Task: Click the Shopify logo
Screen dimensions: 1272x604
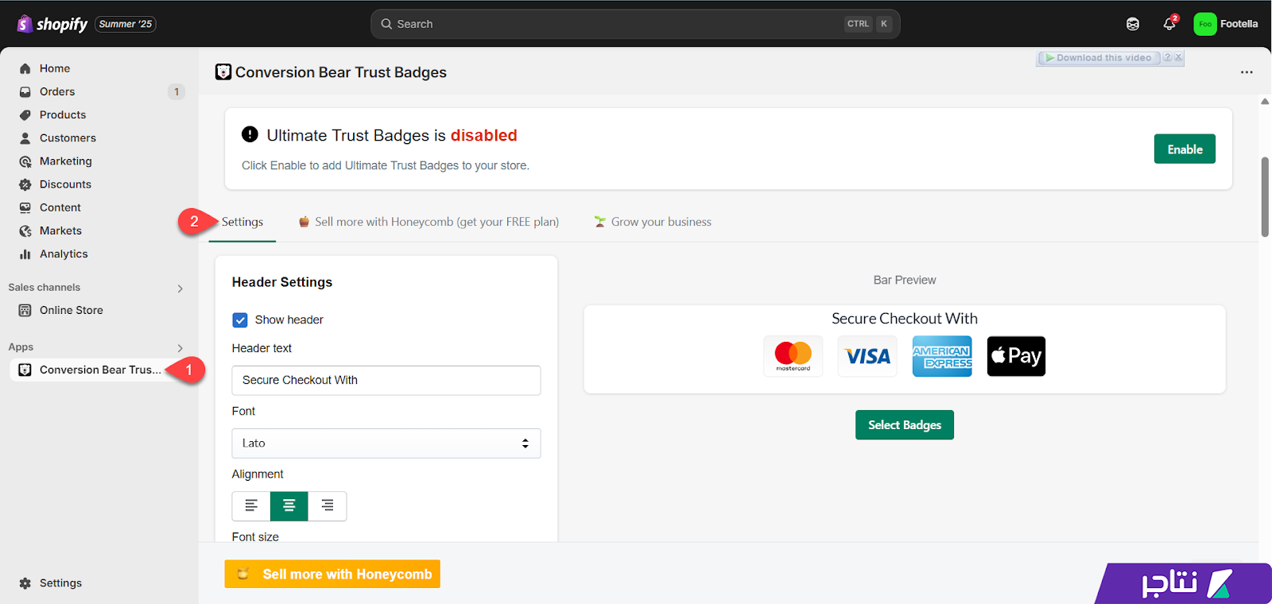Action: pos(52,24)
